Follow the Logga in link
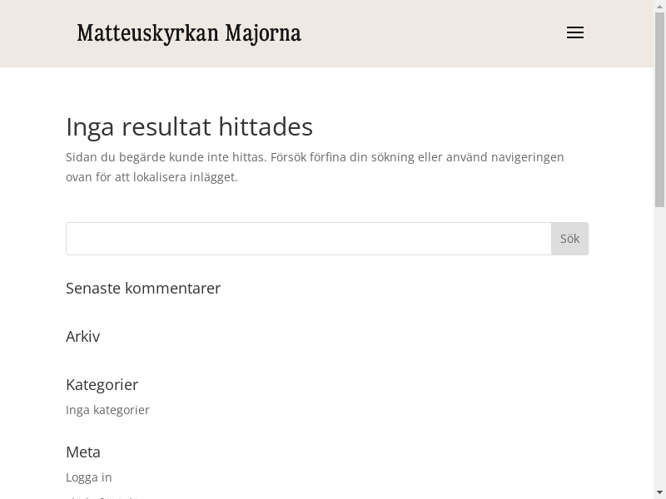666x499 pixels. [89, 477]
